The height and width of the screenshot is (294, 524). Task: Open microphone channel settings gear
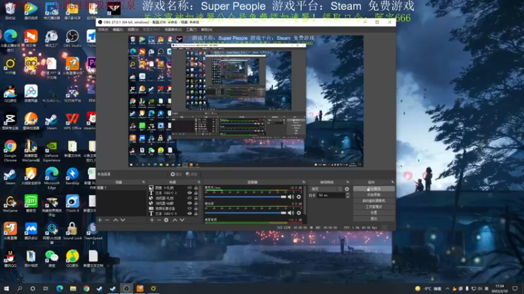(x=299, y=197)
